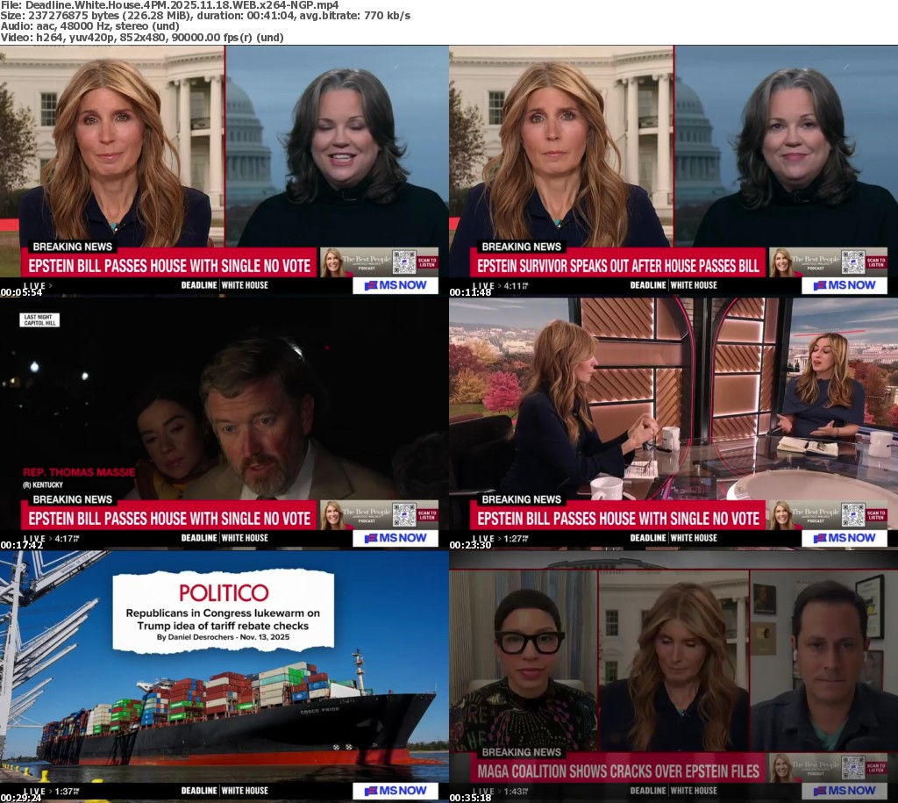
Task: Click the MS NOW logo in the 00:35:18 frame
Action: click(844, 791)
